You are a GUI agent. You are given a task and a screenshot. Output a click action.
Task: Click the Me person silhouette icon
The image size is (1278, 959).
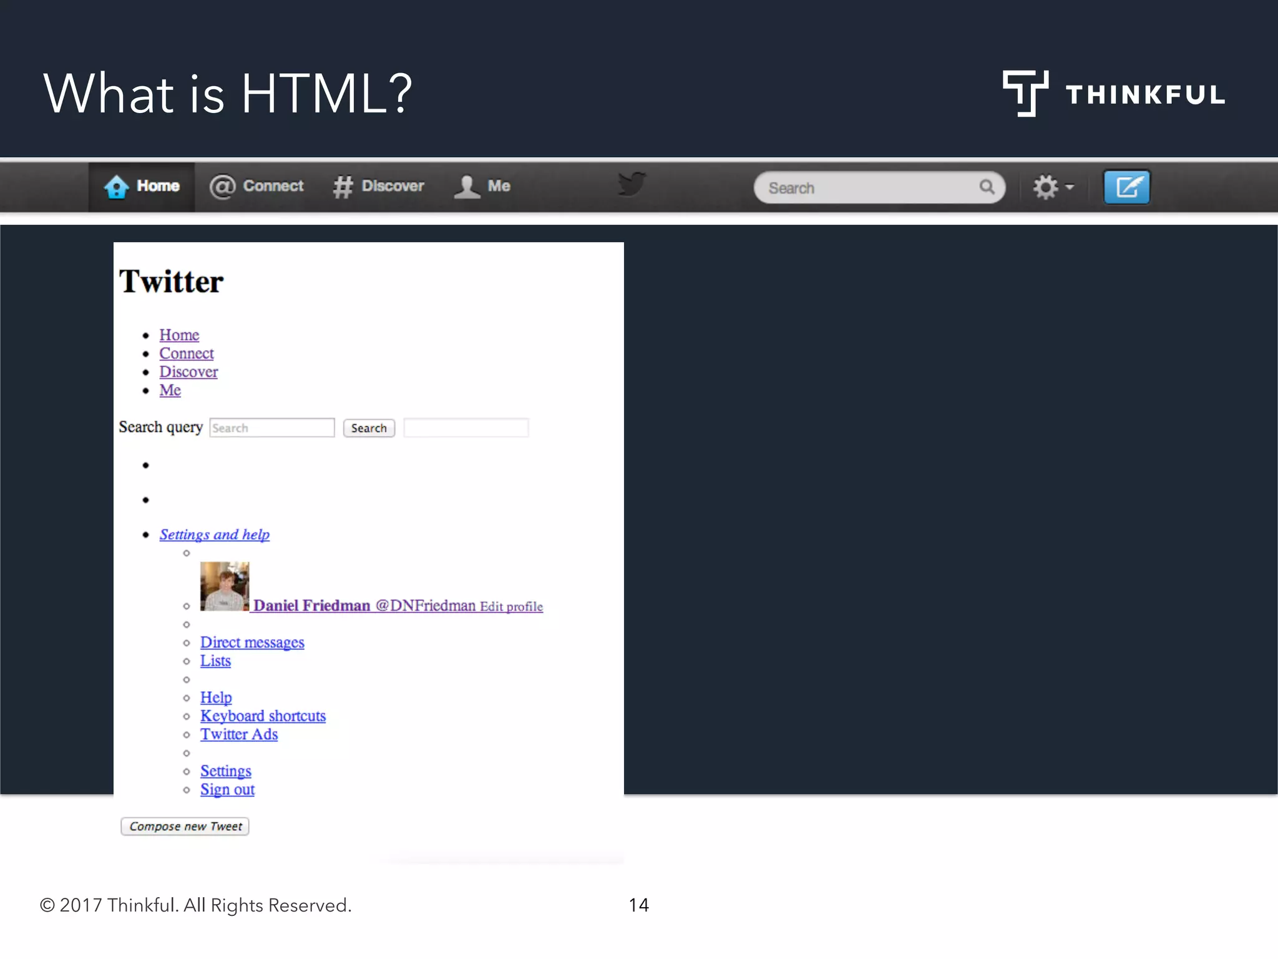[x=467, y=187]
